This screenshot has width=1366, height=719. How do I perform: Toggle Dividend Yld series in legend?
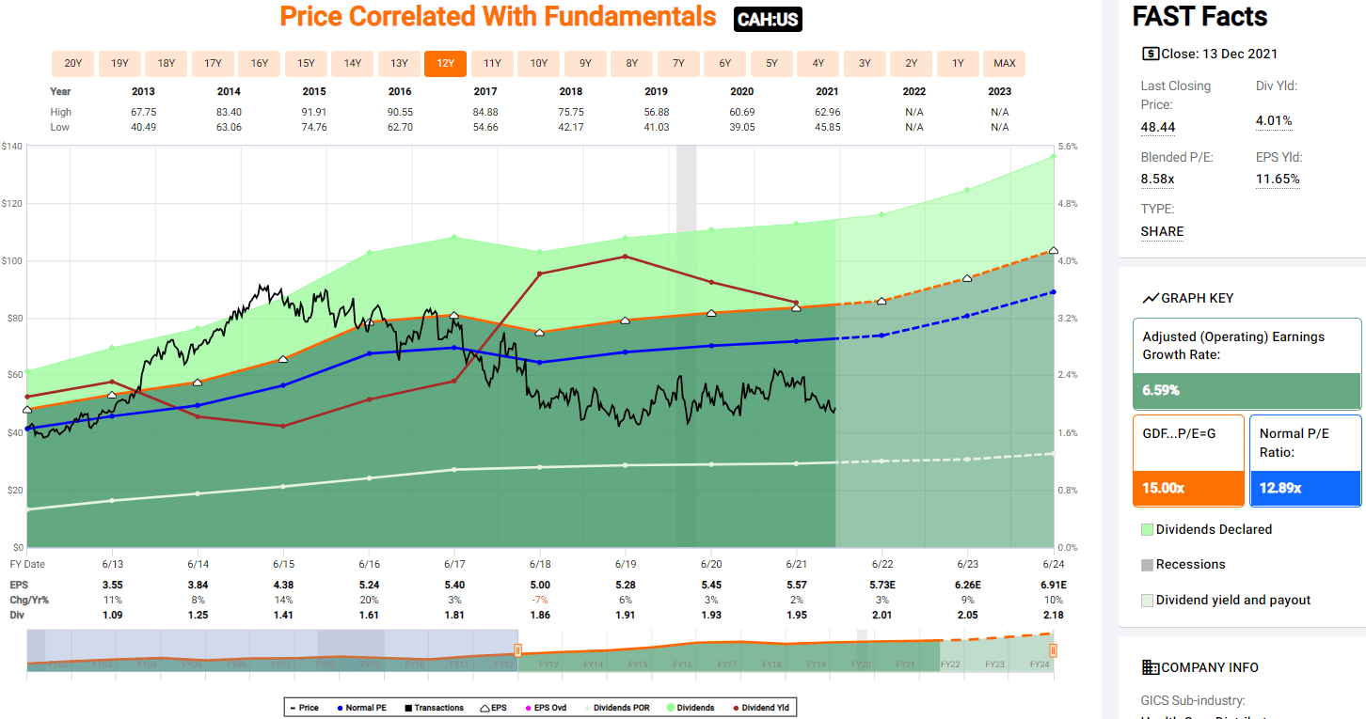759,708
